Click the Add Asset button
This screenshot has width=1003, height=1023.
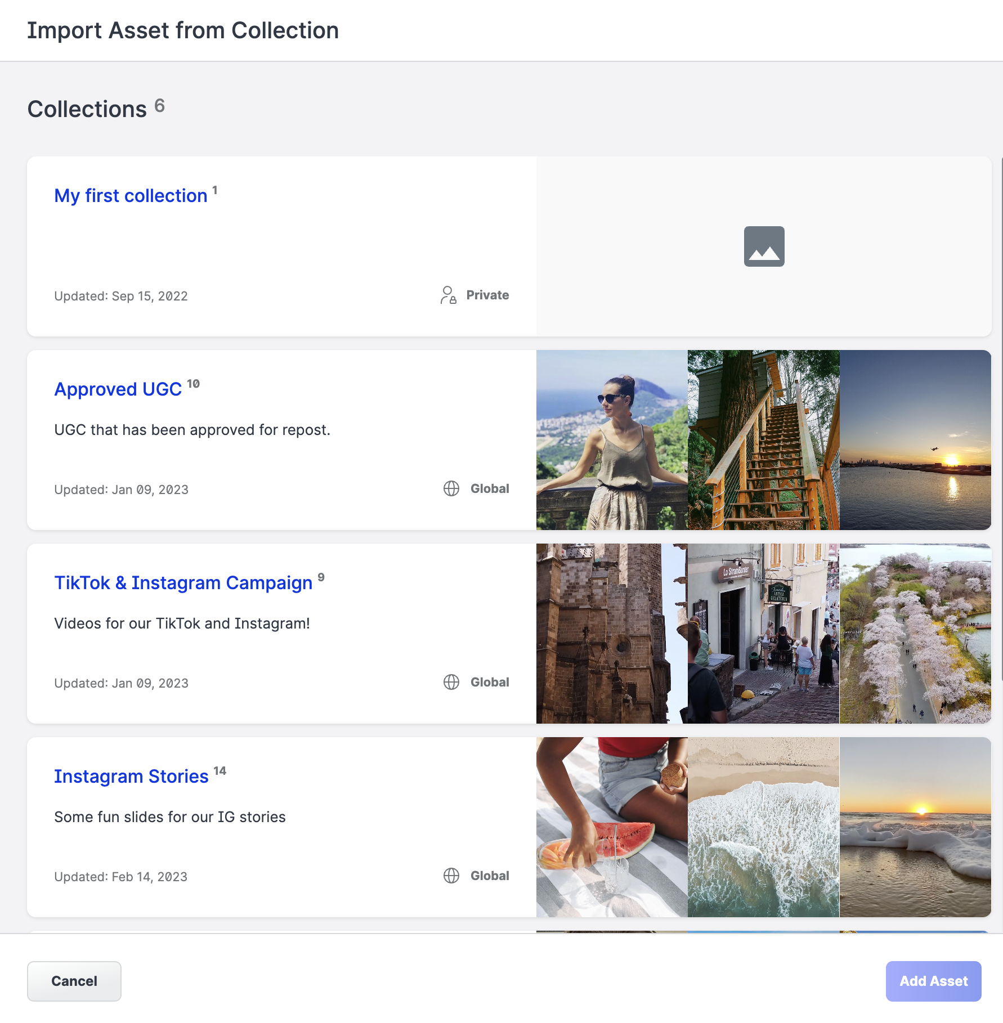933,981
